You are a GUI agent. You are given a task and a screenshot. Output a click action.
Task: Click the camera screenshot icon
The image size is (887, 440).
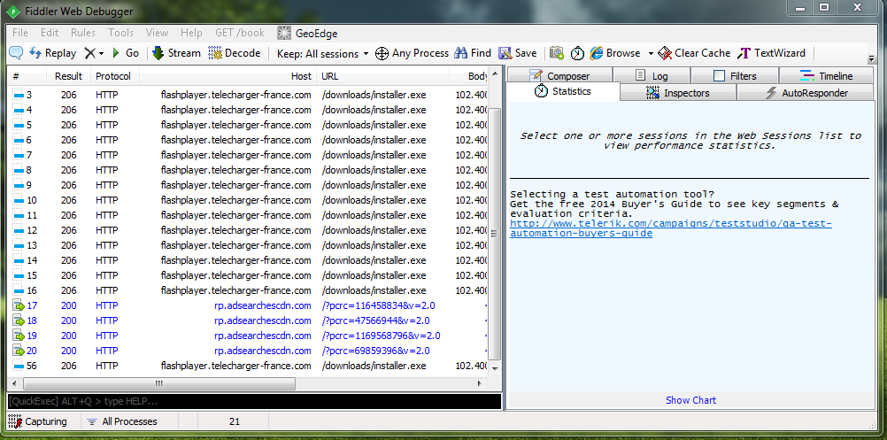557,53
